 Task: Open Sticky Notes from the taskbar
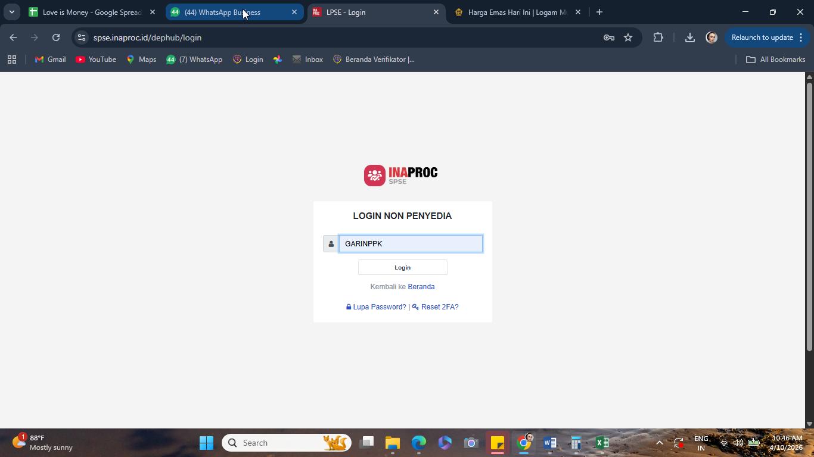(x=498, y=443)
